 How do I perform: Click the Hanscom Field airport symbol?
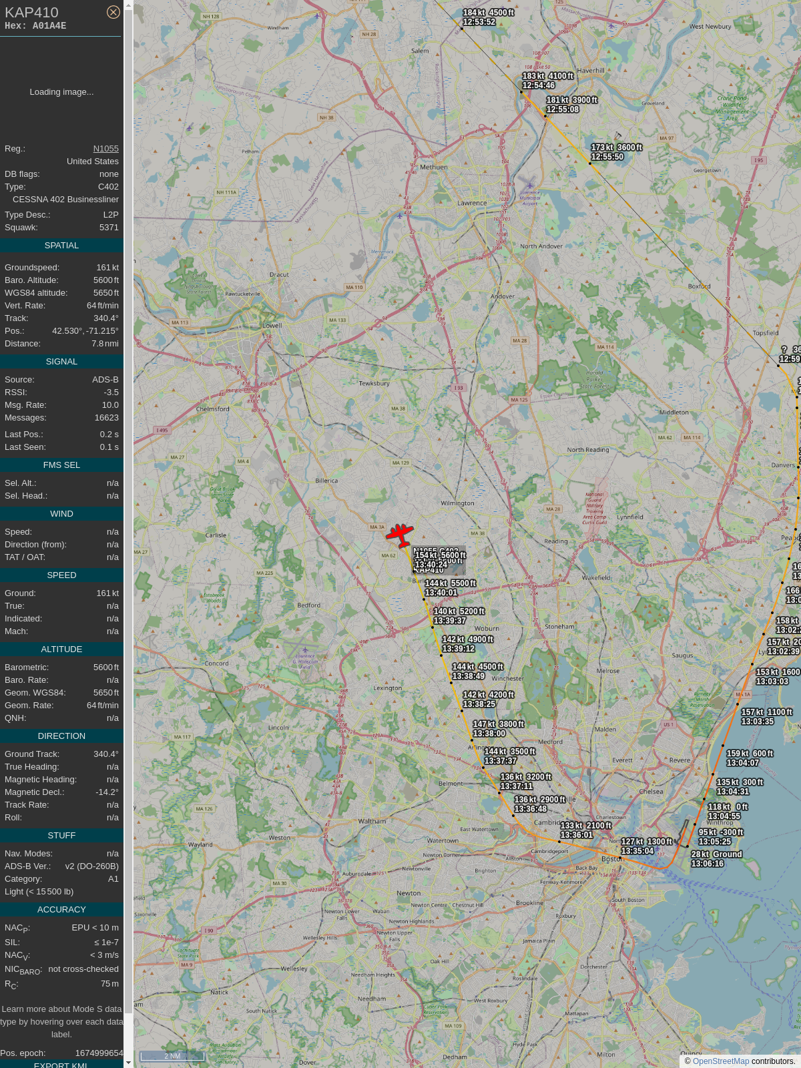(305, 649)
